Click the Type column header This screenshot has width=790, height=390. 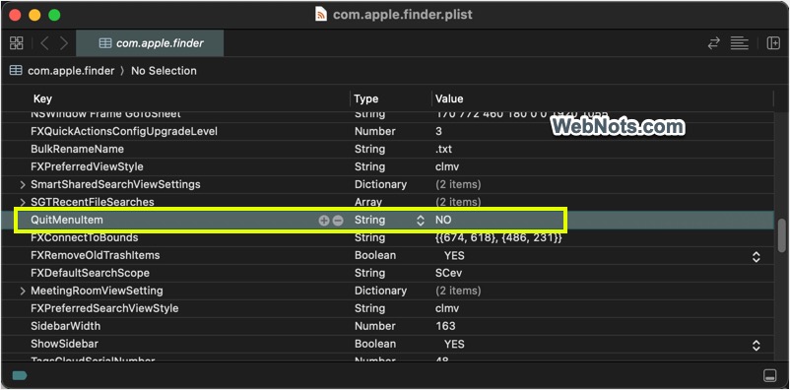coord(366,98)
